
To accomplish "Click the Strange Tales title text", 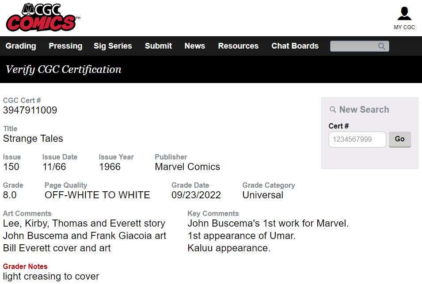I will click(33, 139).
